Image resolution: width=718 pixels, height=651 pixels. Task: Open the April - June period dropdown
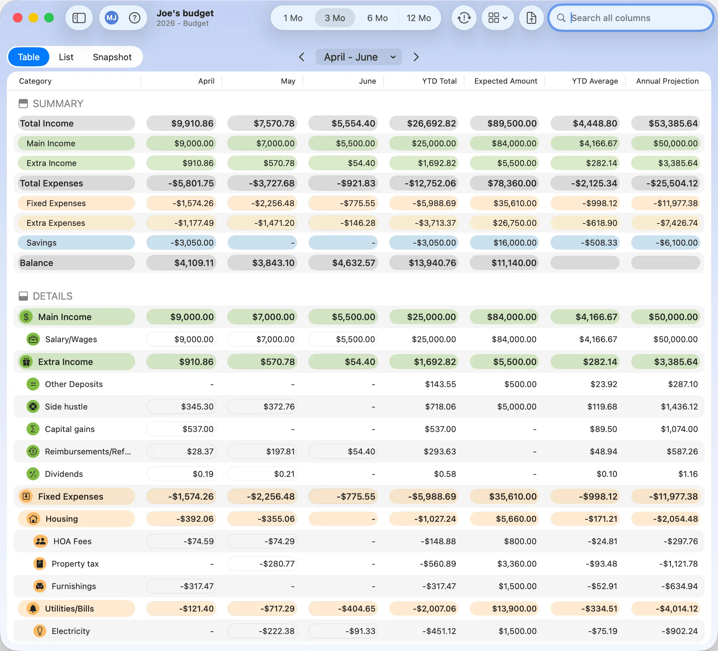359,57
